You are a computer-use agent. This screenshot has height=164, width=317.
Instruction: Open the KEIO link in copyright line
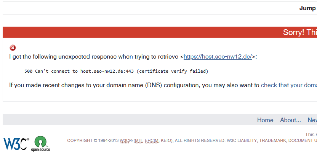[x=166, y=140]
